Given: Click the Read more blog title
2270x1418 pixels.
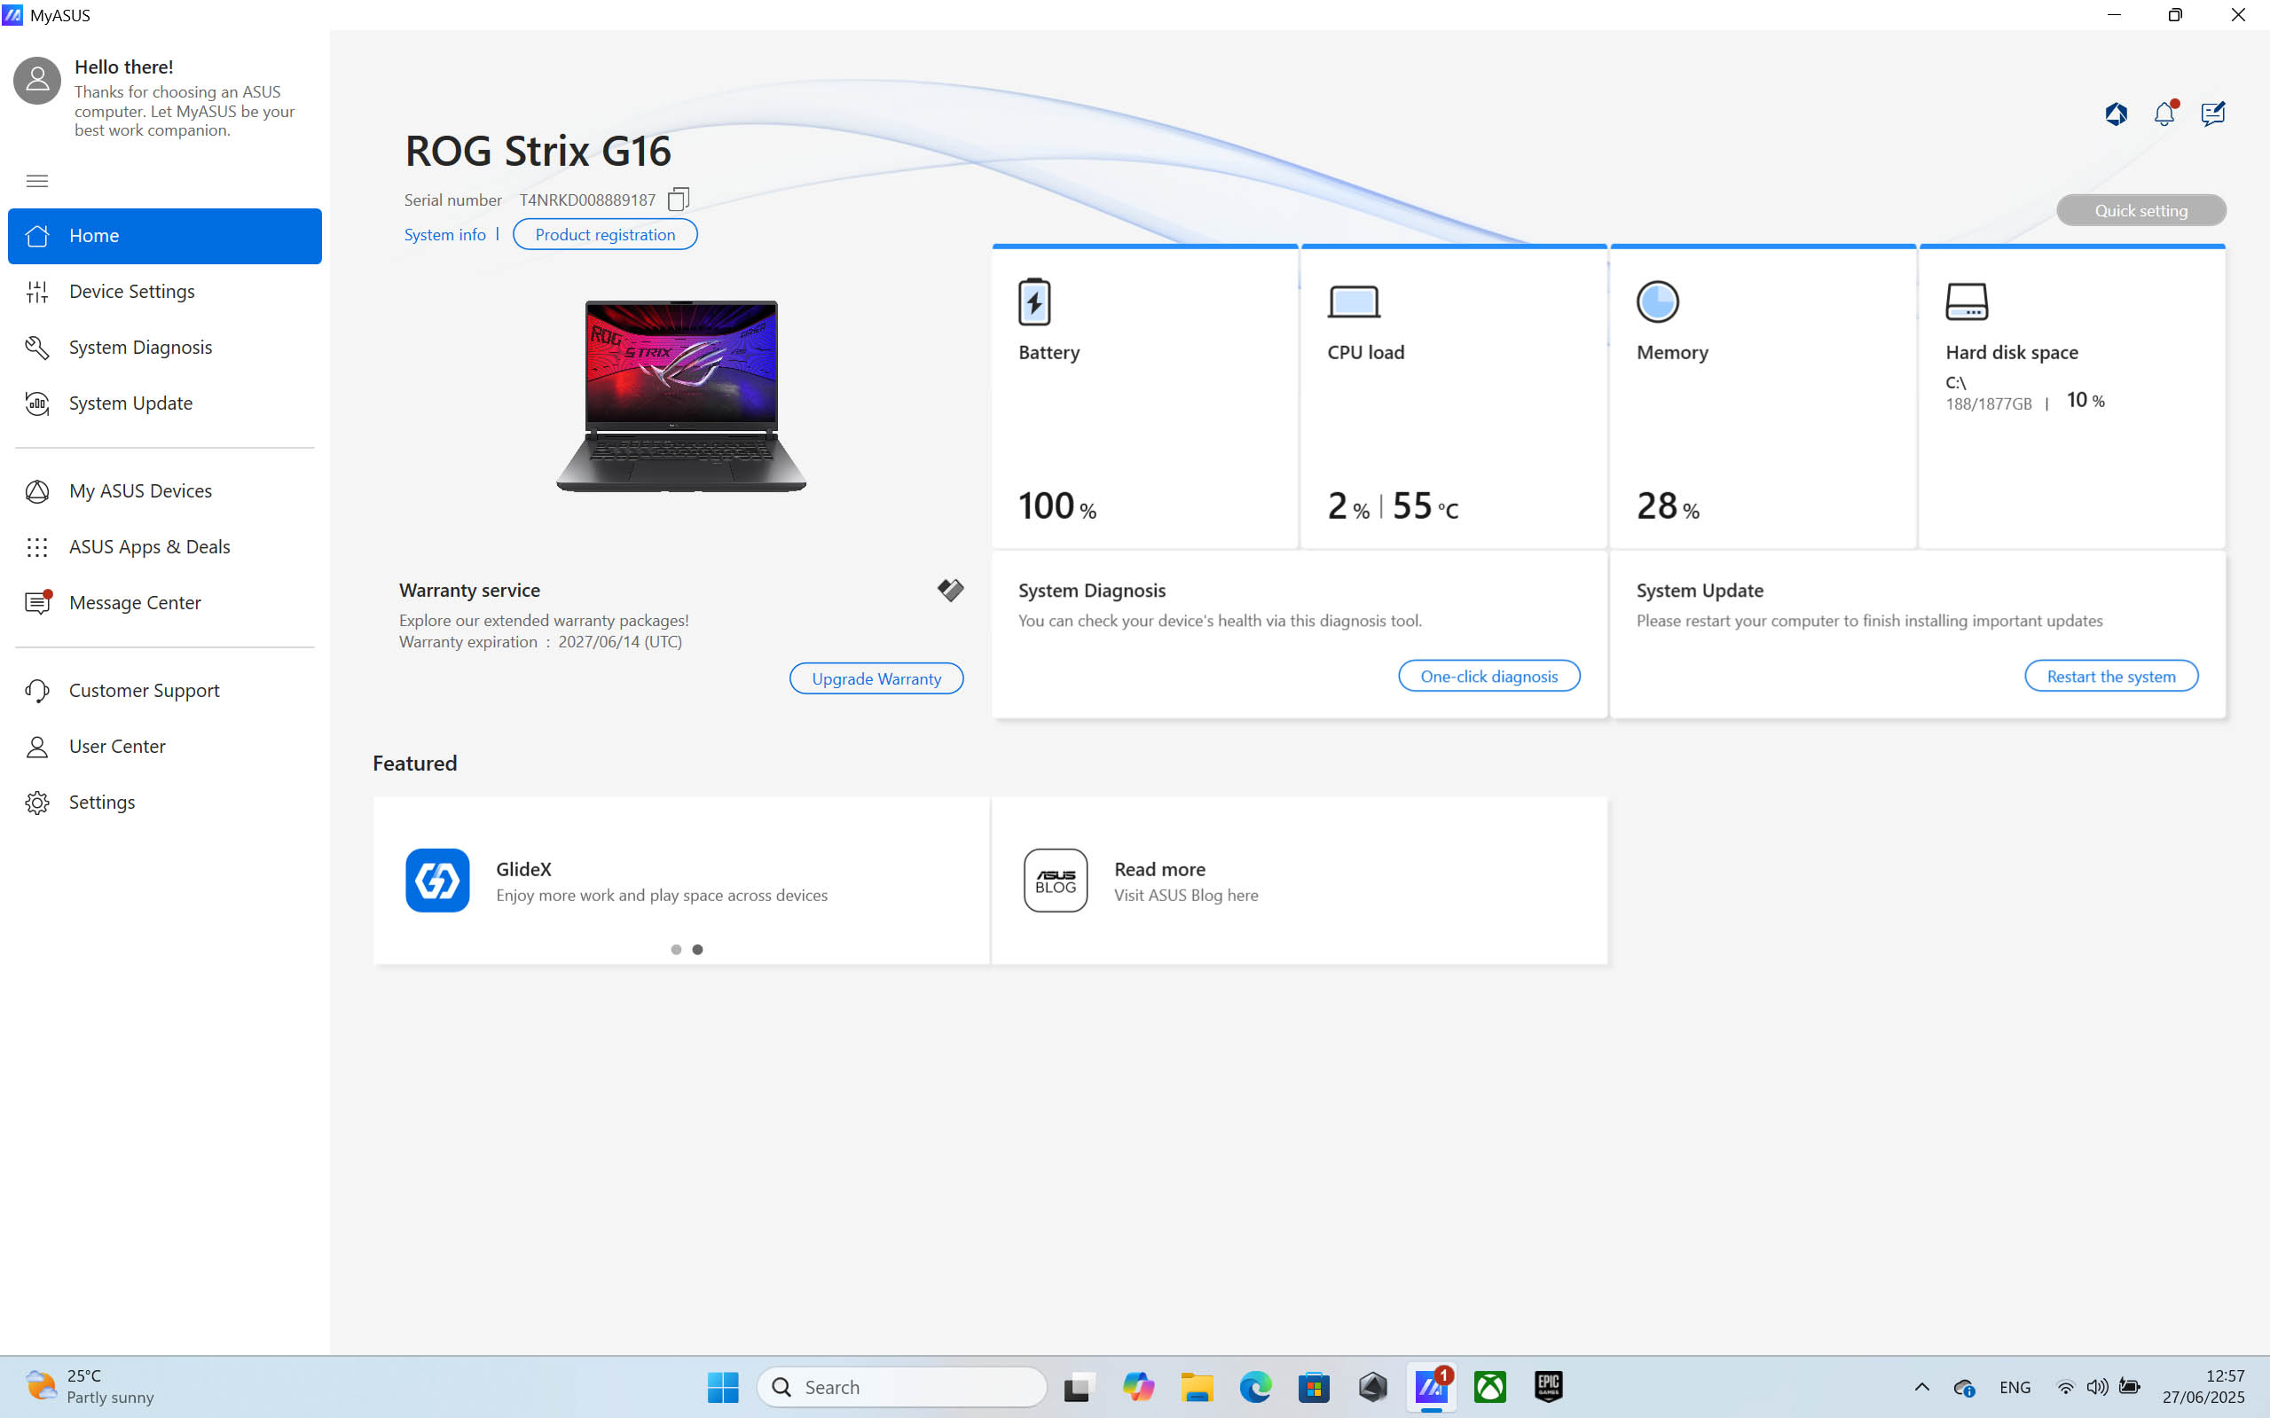Looking at the screenshot, I should [x=1159, y=869].
